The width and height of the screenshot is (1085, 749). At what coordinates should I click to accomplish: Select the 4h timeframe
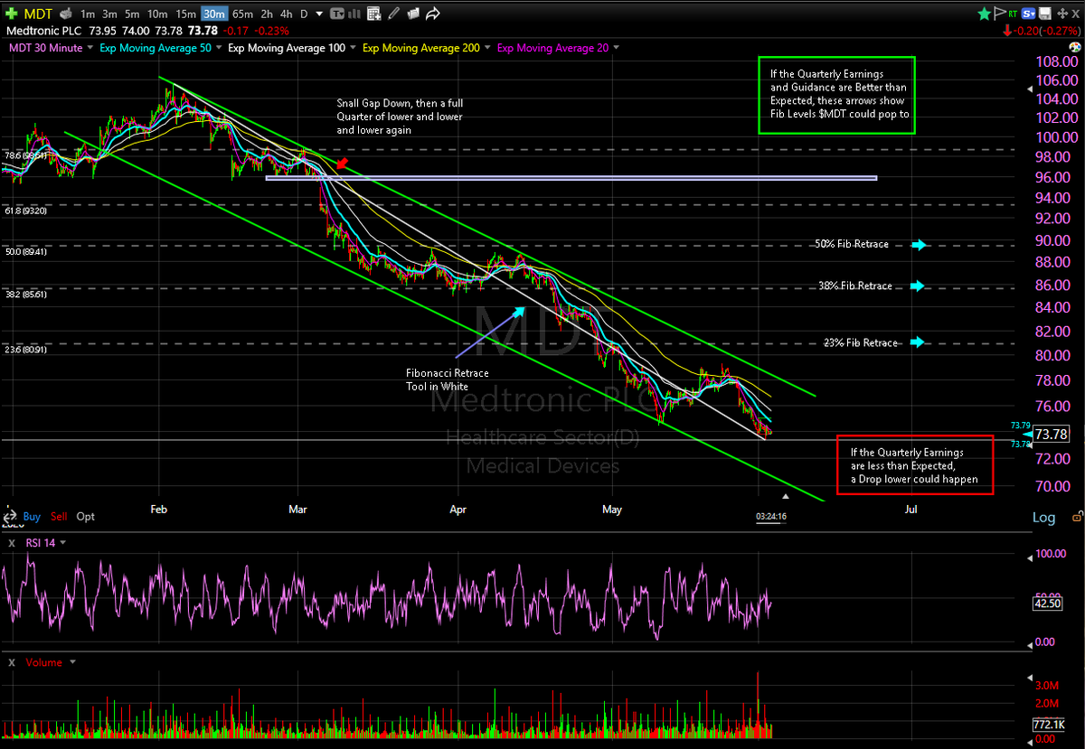[286, 14]
